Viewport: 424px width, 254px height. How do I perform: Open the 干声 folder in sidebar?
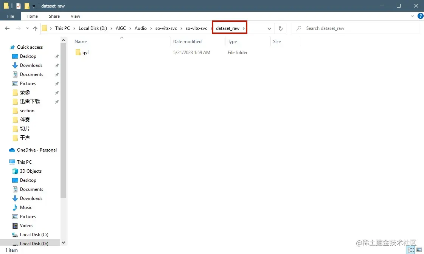tap(25, 138)
